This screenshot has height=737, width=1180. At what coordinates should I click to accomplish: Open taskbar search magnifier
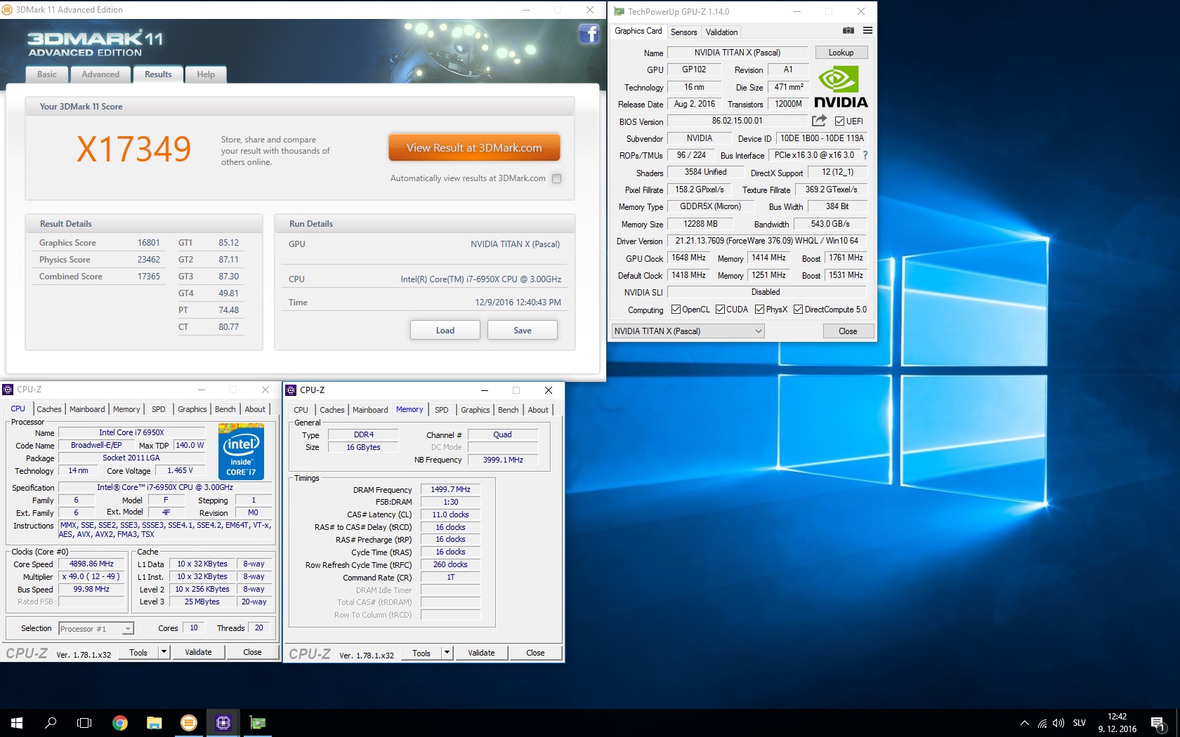[x=51, y=722]
